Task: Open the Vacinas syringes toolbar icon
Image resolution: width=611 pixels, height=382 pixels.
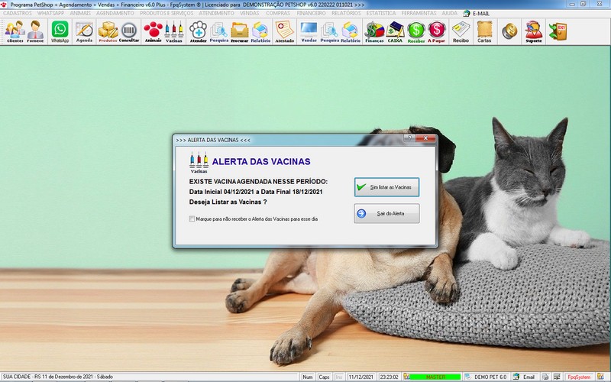Action: [x=174, y=31]
